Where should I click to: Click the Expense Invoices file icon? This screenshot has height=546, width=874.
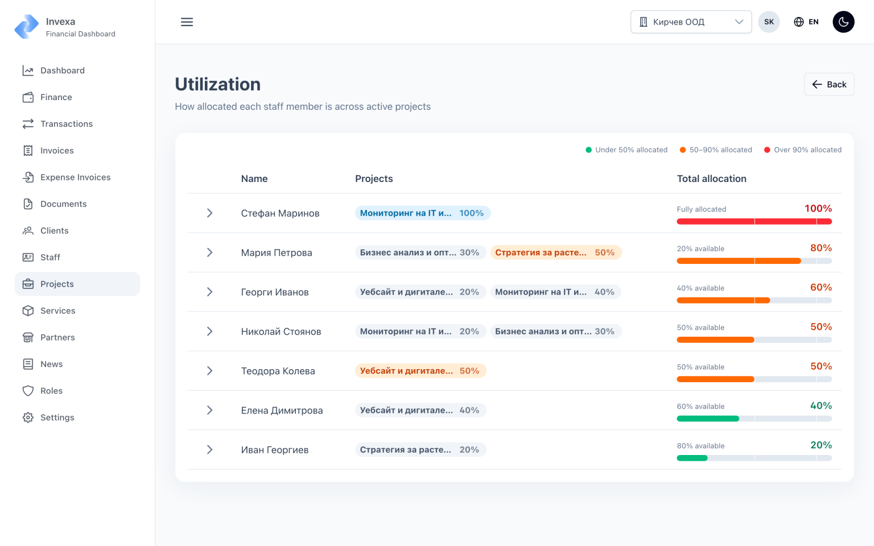coord(28,177)
